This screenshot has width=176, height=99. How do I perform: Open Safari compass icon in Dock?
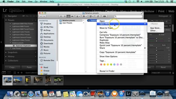coord(31,94)
